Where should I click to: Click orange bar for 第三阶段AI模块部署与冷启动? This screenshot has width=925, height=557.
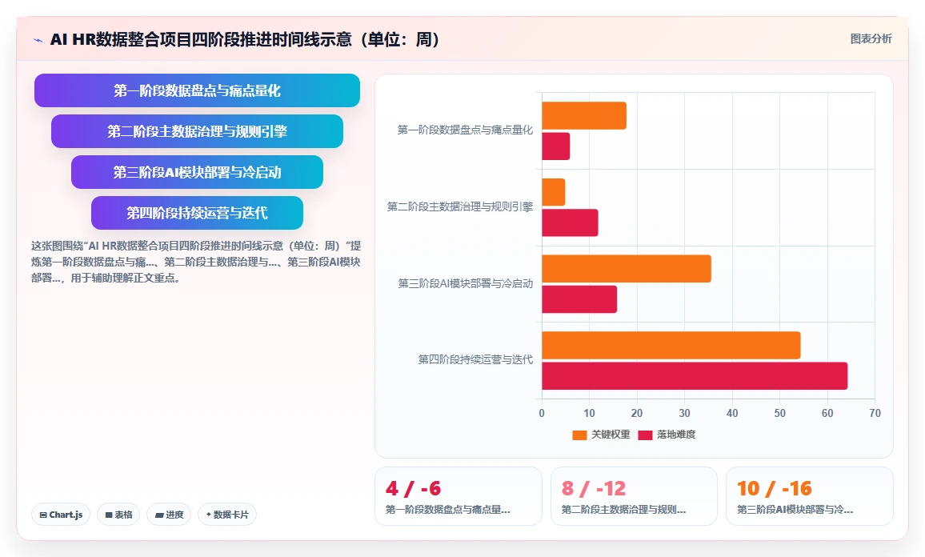pyautogui.click(x=627, y=268)
